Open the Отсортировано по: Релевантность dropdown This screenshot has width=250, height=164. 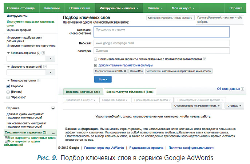197,106
